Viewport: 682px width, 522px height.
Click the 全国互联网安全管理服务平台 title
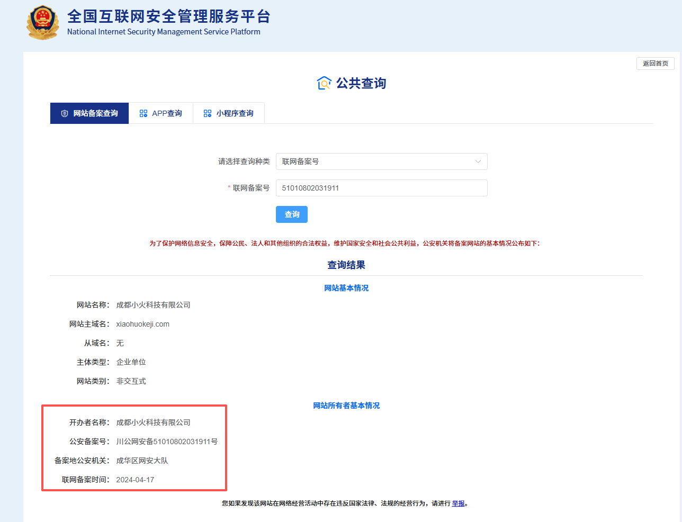click(x=169, y=16)
